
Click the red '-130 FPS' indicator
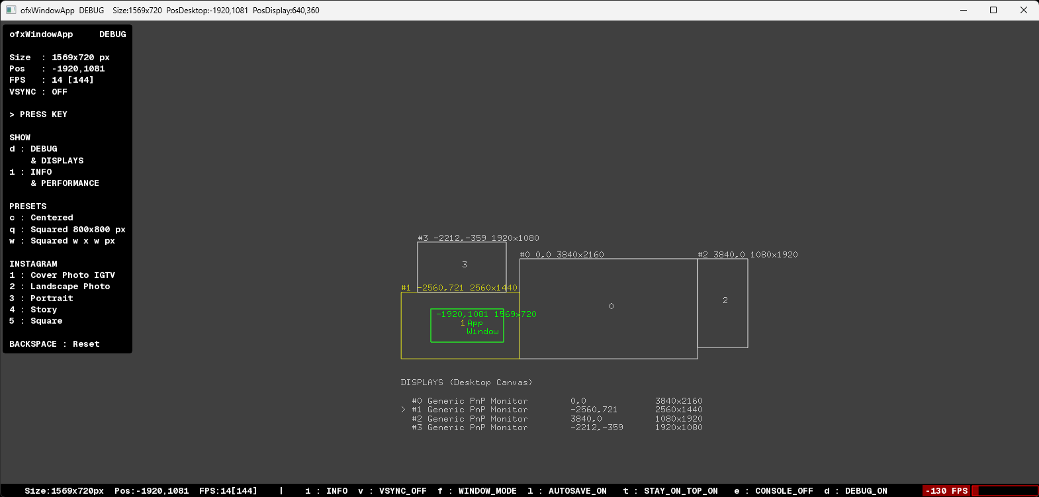click(946, 491)
